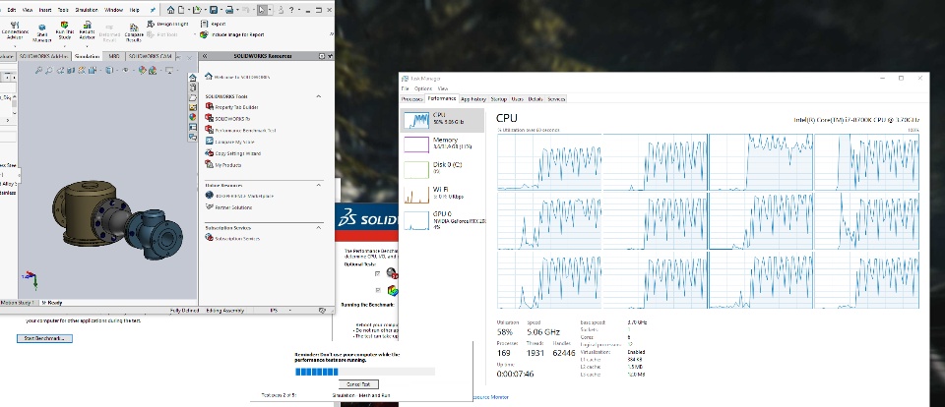
Task: Click Open document icon
Action: point(197,10)
